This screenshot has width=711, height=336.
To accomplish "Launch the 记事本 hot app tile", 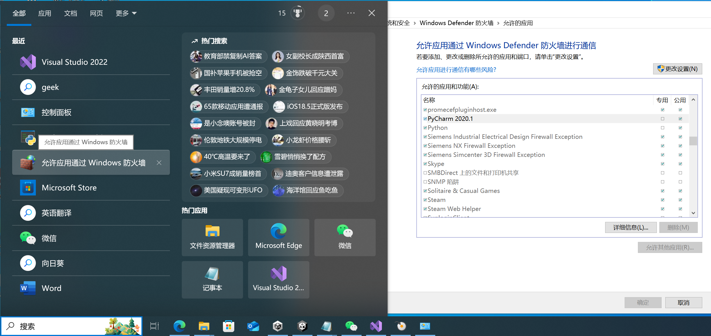I will click(x=212, y=279).
